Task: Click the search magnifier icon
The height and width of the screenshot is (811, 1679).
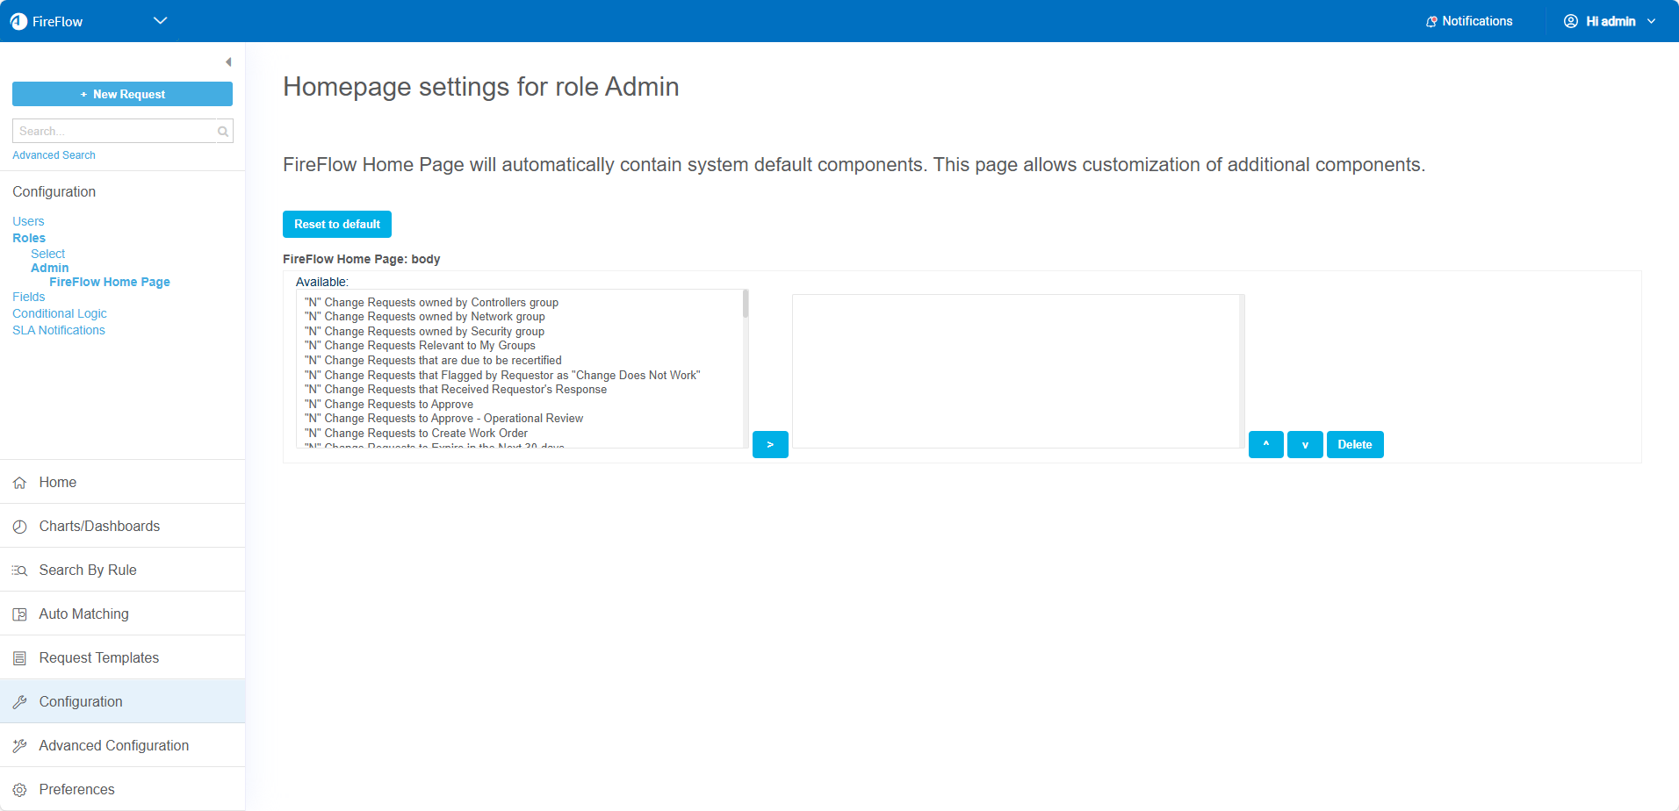Action: point(223,132)
